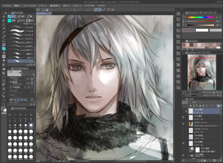The width and height of the screenshot is (223, 163).
Task: Choose the ◇スケッチ brush
Action: (x=21, y=31)
